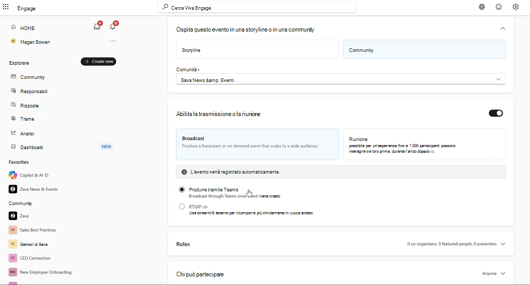Click the 0 co-organizers roles summary text
This screenshot has width=530, height=285.
tap(452, 244)
